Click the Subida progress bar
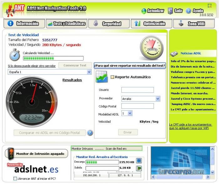219x184 pixels. pyautogui.click(x=102, y=168)
